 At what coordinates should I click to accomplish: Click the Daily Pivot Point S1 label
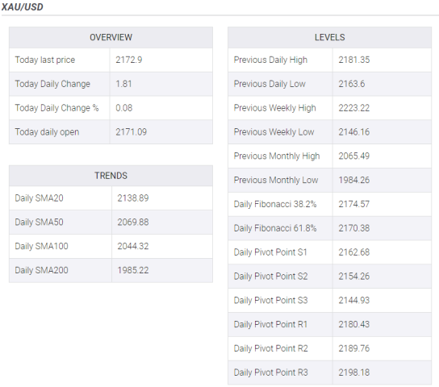(270, 252)
